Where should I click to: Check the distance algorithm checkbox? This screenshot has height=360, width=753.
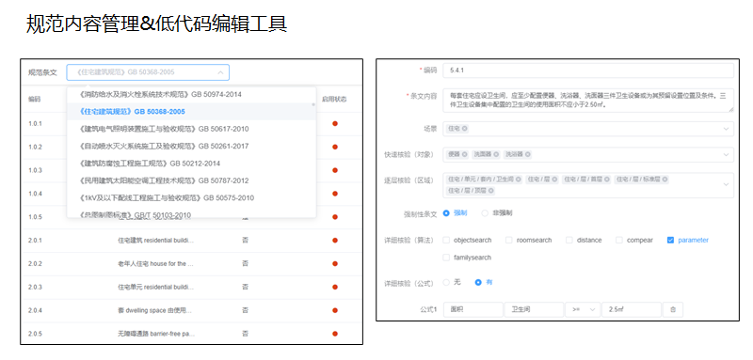pos(569,241)
